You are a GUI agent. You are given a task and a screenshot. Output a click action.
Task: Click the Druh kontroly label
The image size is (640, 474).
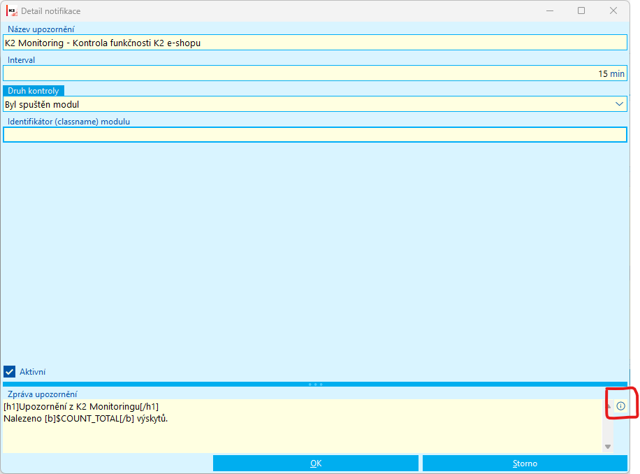(x=34, y=91)
